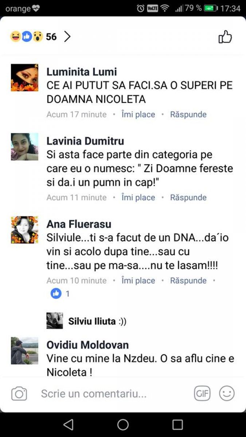Tap the Android recent apps square icon
The height and width of the screenshot is (437, 246).
(x=177, y=425)
